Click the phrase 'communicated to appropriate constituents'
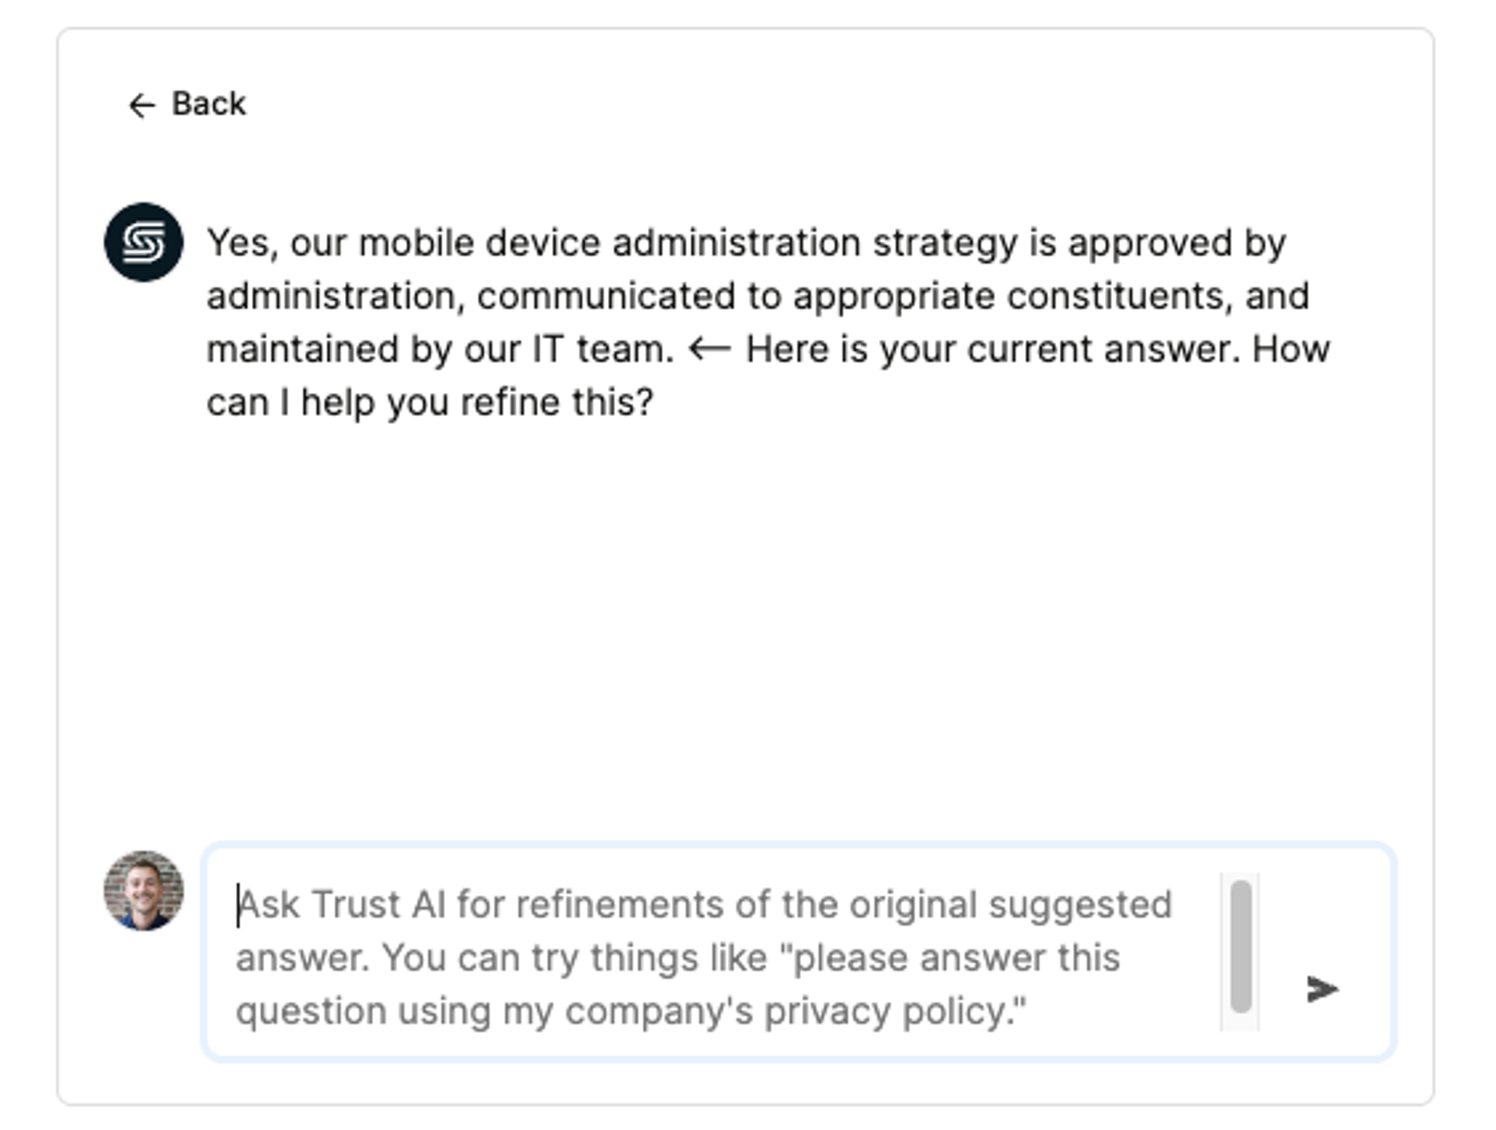Screen dimensions: 1496x1130 (x=850, y=296)
